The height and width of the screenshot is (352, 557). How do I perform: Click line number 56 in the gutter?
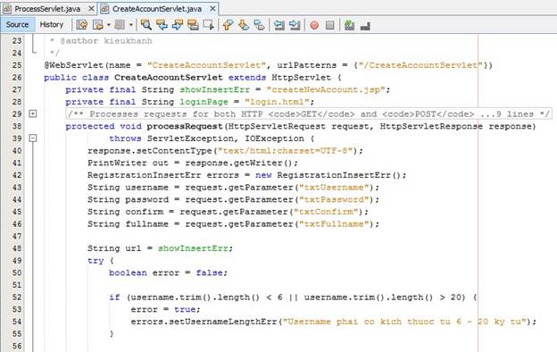tap(17, 346)
